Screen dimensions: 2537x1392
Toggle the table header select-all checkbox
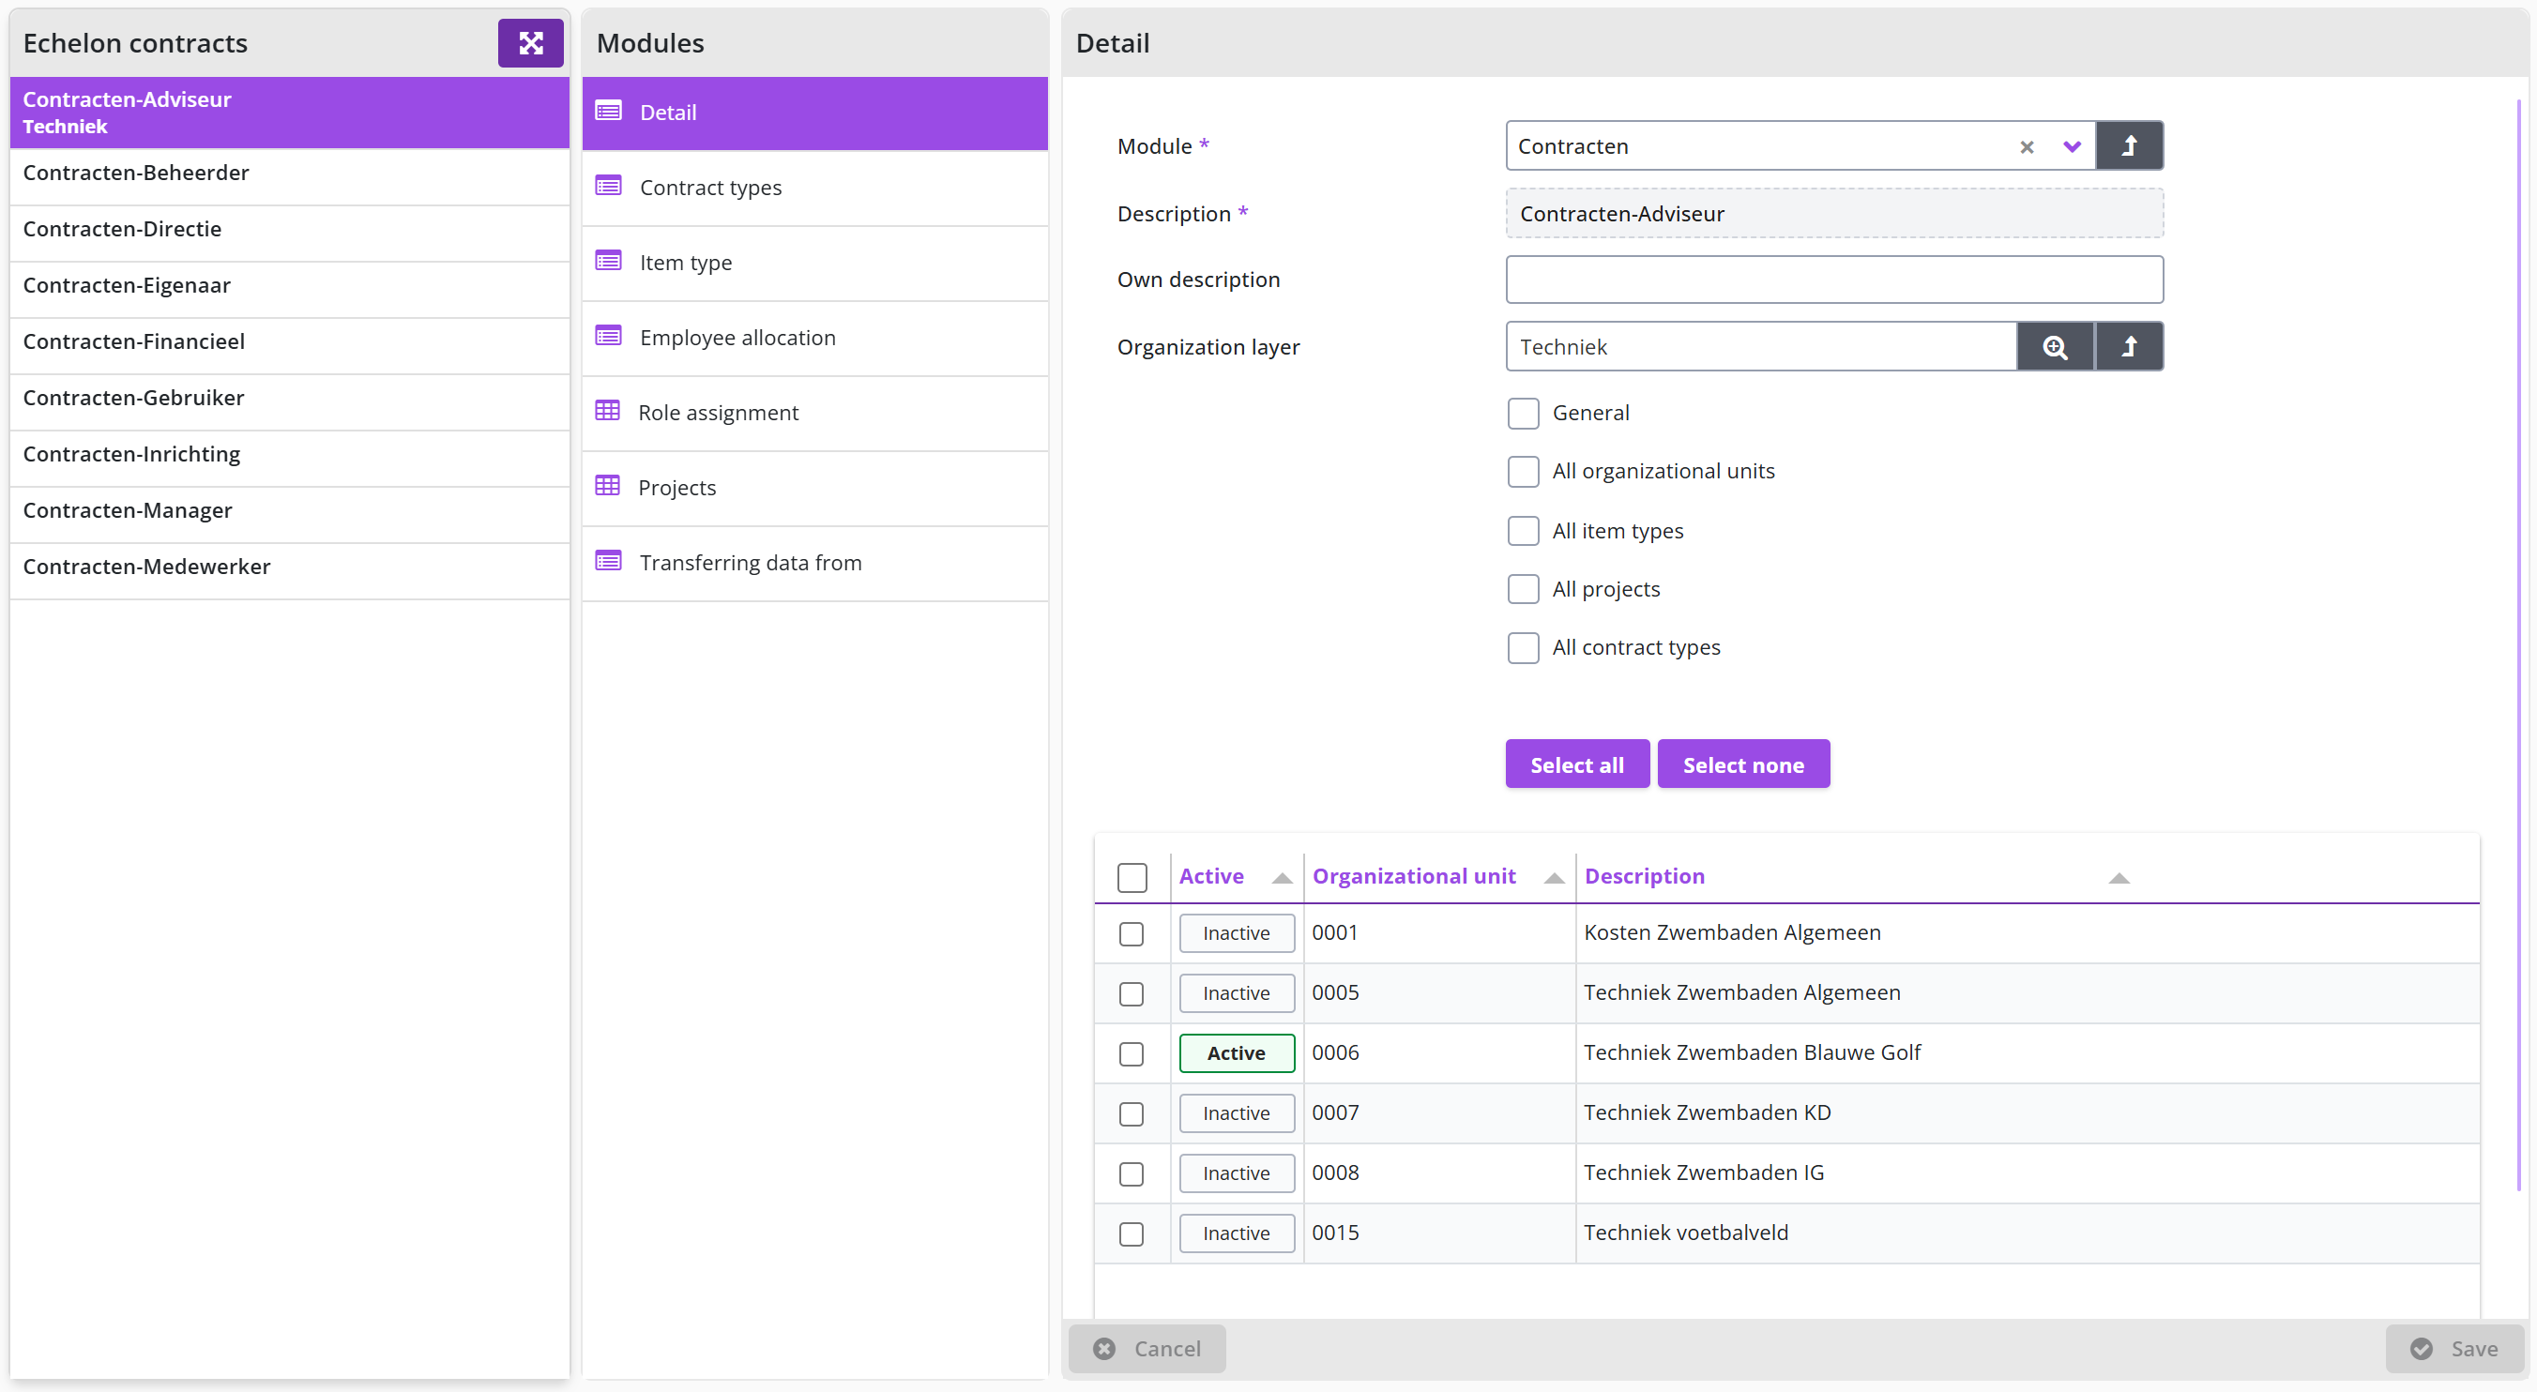1132,877
